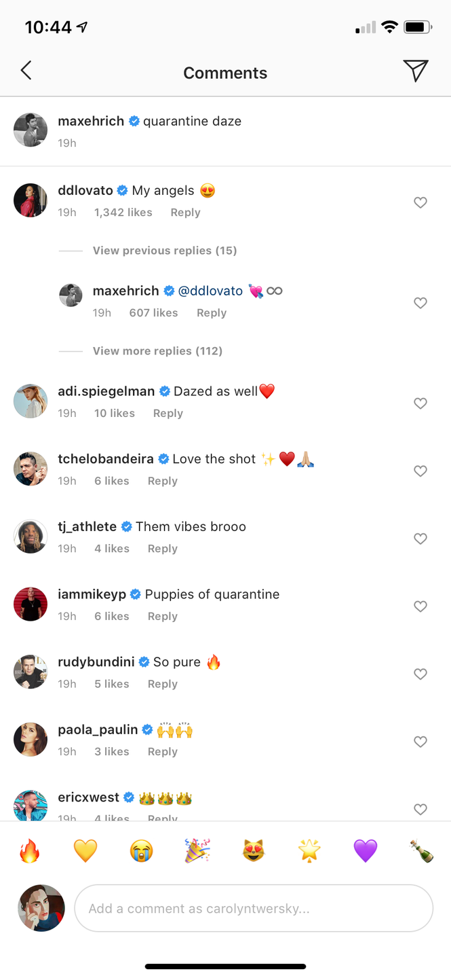Go back using the back arrow
The width and height of the screenshot is (451, 978).
[x=26, y=71]
